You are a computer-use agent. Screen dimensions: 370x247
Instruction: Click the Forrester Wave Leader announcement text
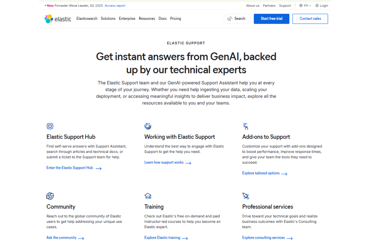79,6
